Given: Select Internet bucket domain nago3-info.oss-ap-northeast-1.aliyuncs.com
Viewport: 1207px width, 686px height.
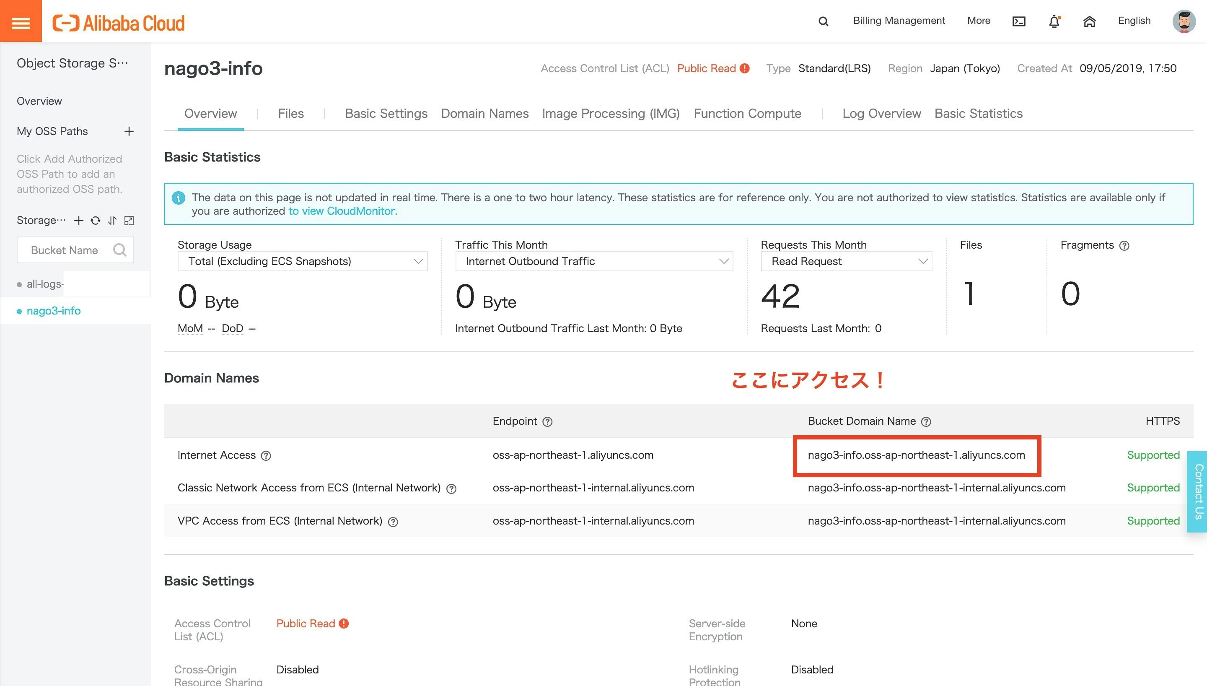Looking at the screenshot, I should tap(916, 455).
